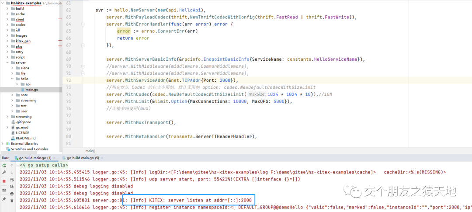Viewport: 472px width, 212px height.
Task: Click the Down stack trace arrow
Action: [12, 172]
